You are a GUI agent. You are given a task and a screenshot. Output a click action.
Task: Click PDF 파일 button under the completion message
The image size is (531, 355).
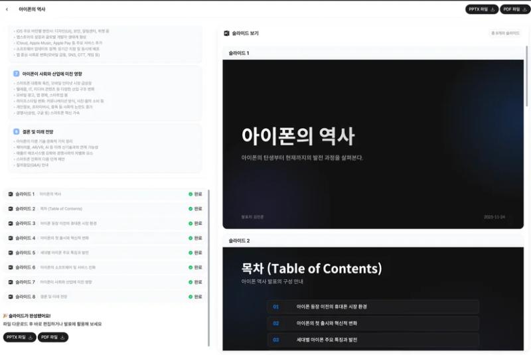click(53, 337)
